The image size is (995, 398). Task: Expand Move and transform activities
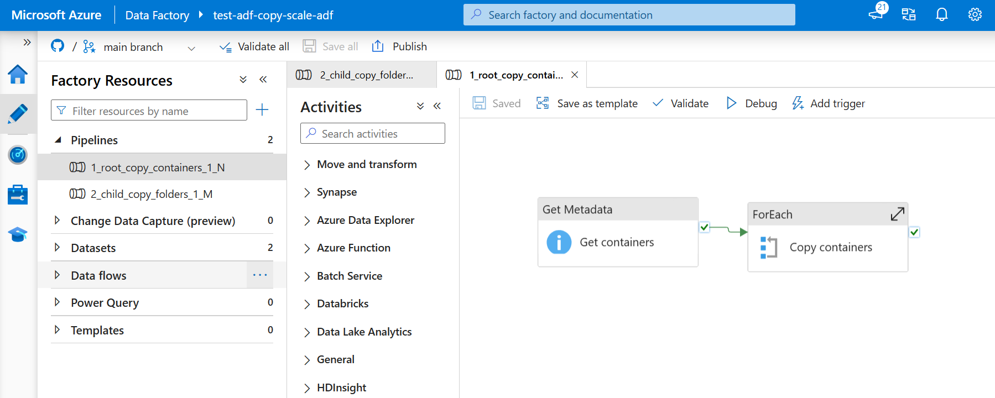(x=307, y=165)
